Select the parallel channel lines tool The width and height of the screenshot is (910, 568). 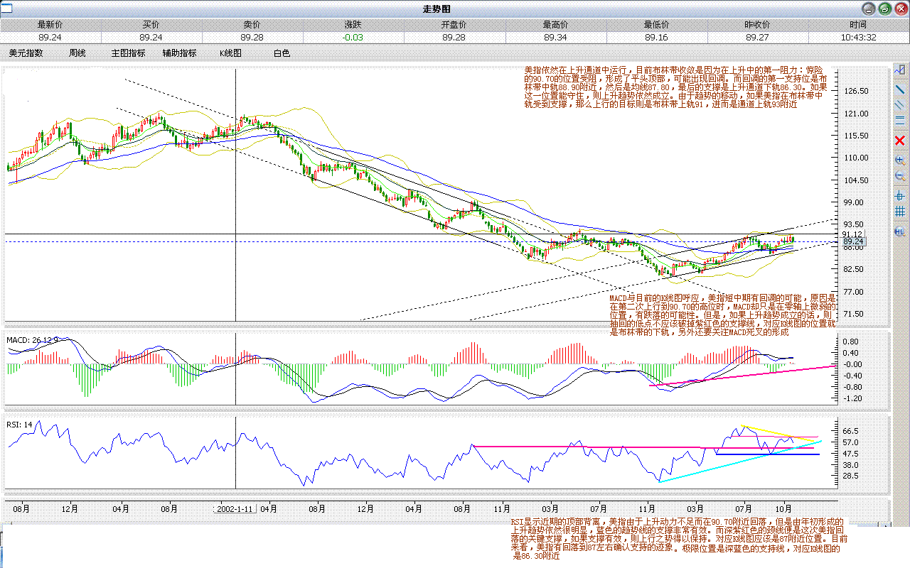pyautogui.click(x=900, y=104)
